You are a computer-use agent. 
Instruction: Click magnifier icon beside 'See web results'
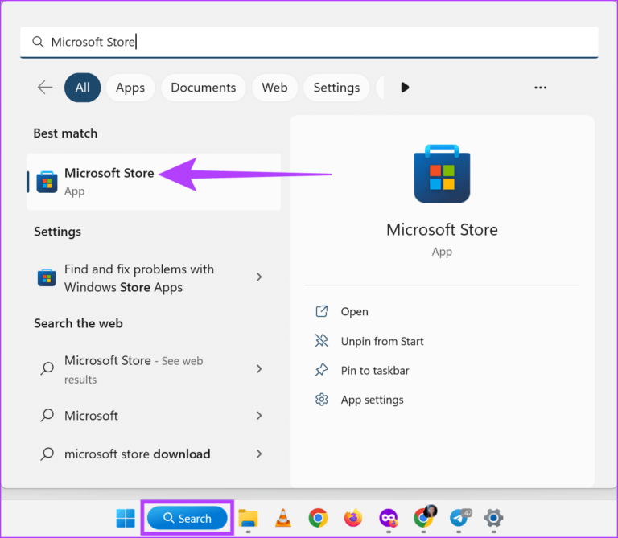point(47,368)
